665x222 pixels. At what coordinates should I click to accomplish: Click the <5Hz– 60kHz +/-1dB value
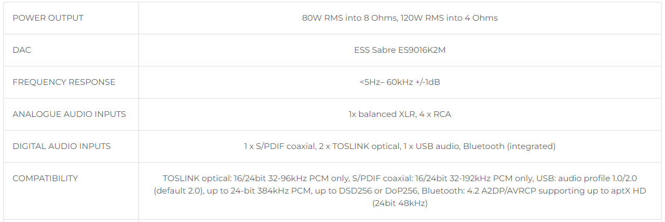coord(400,82)
